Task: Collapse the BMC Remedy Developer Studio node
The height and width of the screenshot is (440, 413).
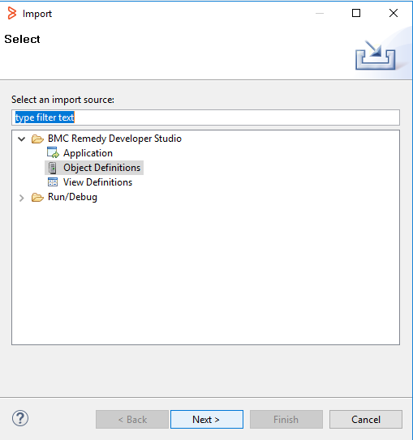Action: click(x=22, y=139)
